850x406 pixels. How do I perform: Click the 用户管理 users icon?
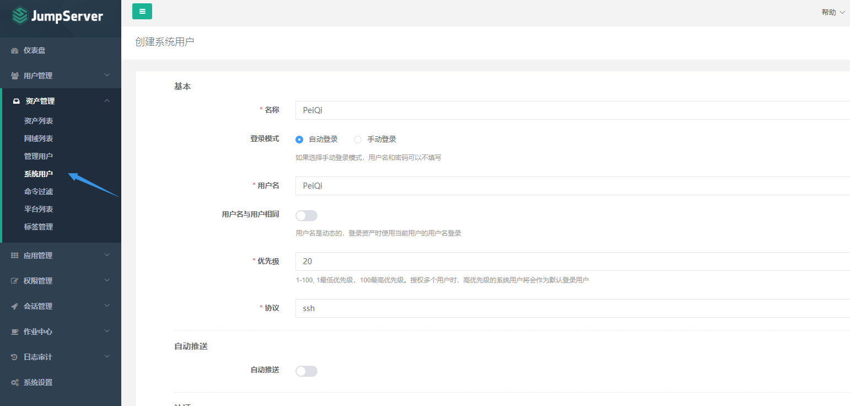tap(15, 76)
